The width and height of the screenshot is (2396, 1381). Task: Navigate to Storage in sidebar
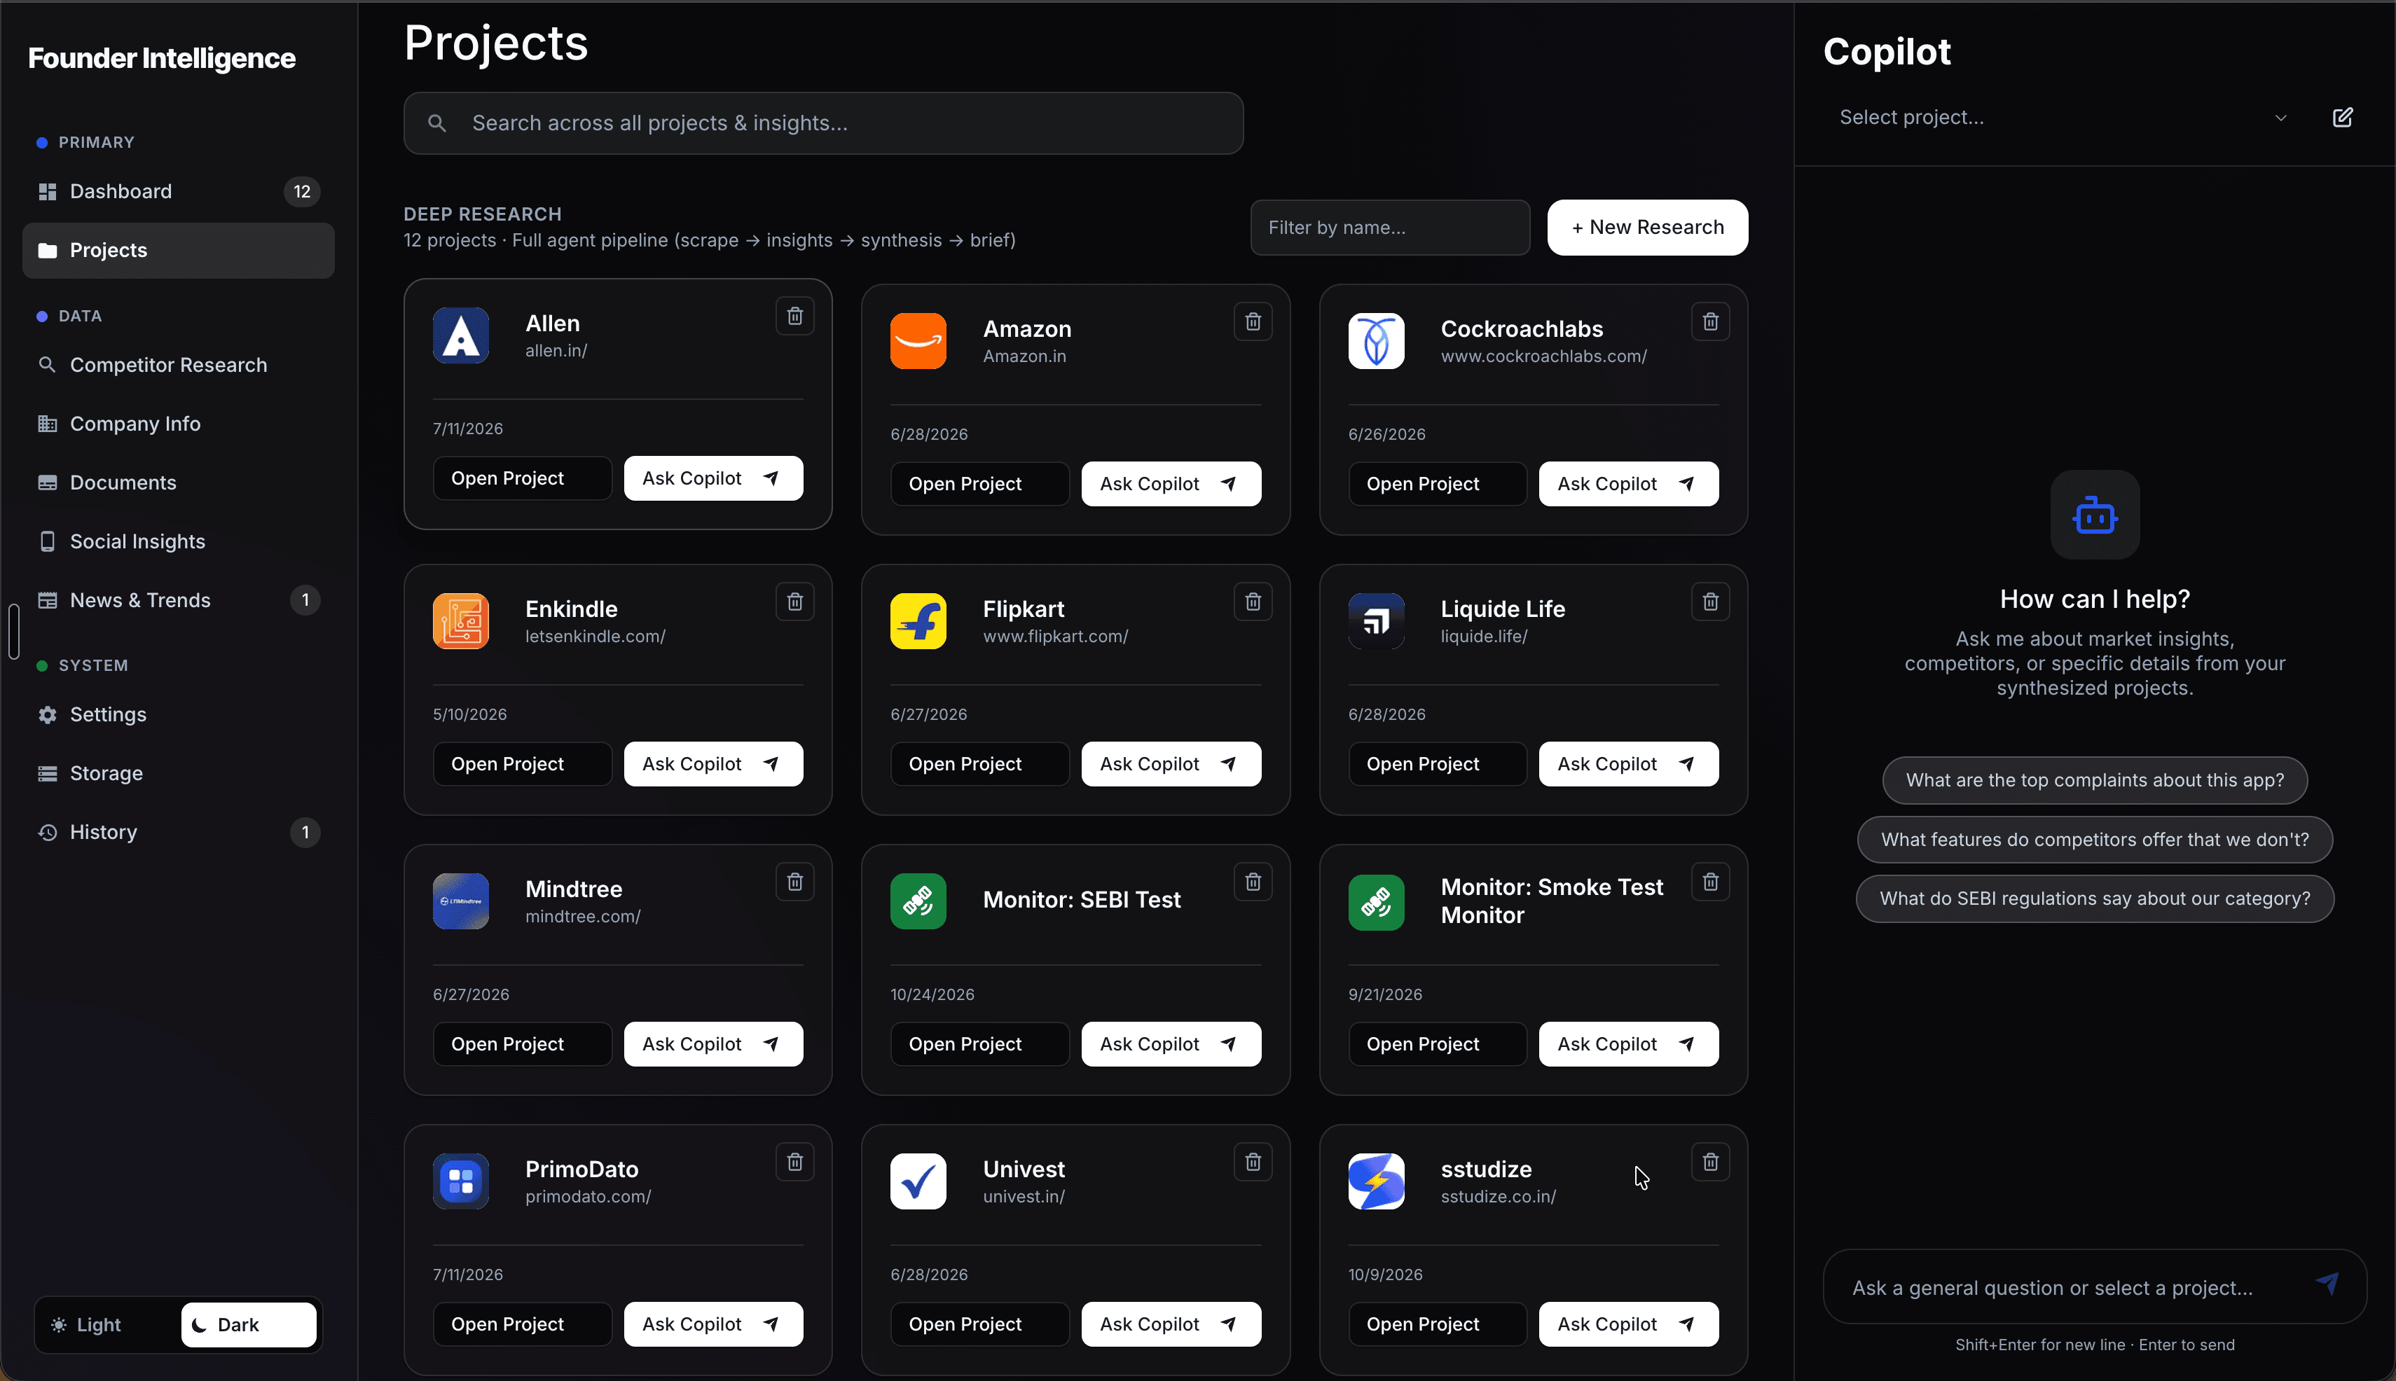tap(179, 773)
